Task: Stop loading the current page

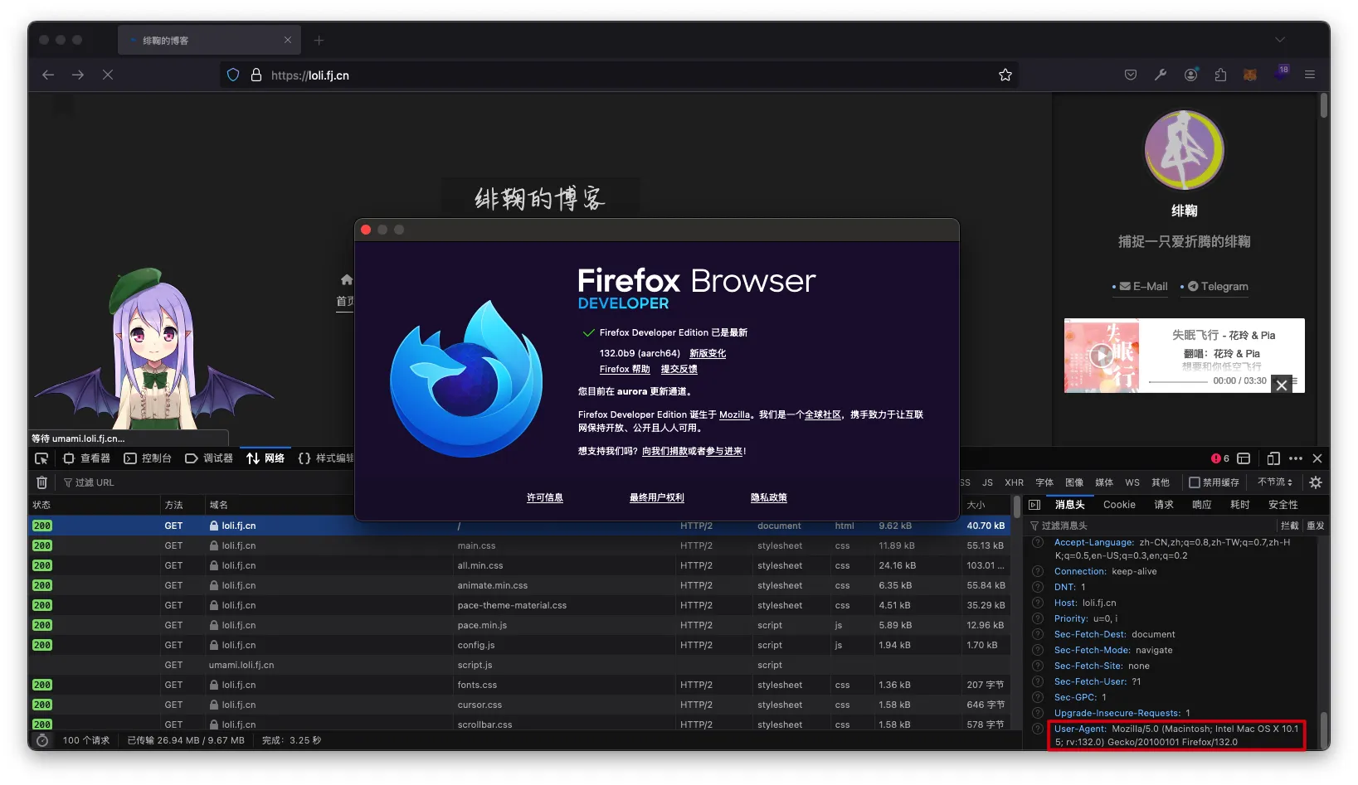Action: [x=108, y=75]
